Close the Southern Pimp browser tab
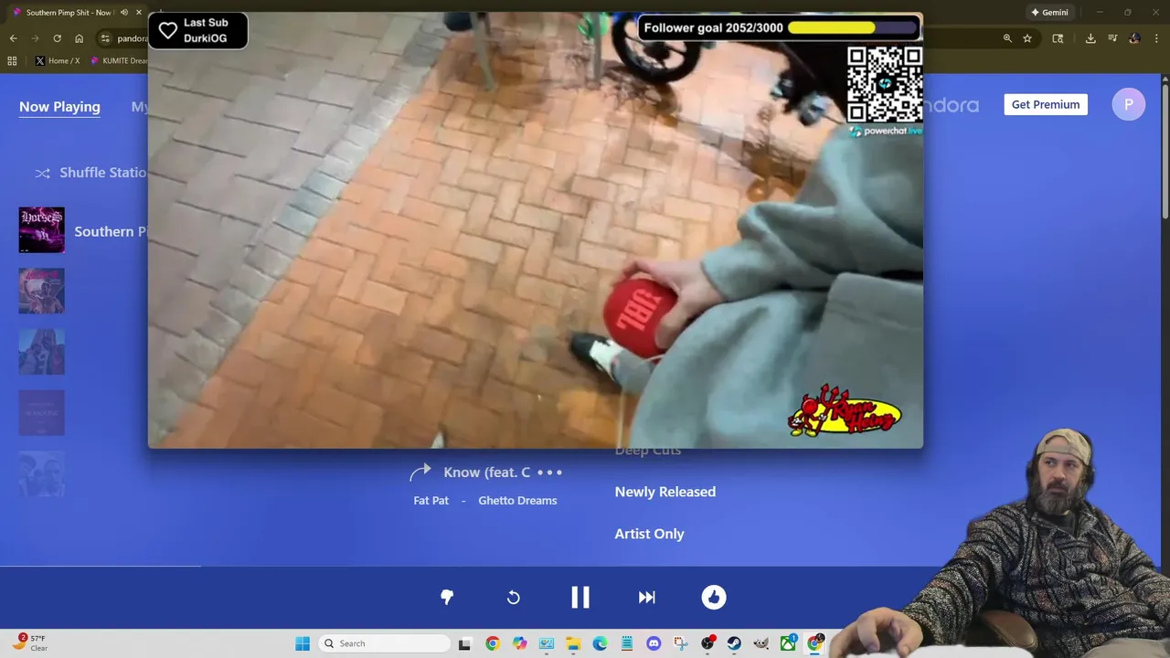The image size is (1170, 658). pos(139,13)
